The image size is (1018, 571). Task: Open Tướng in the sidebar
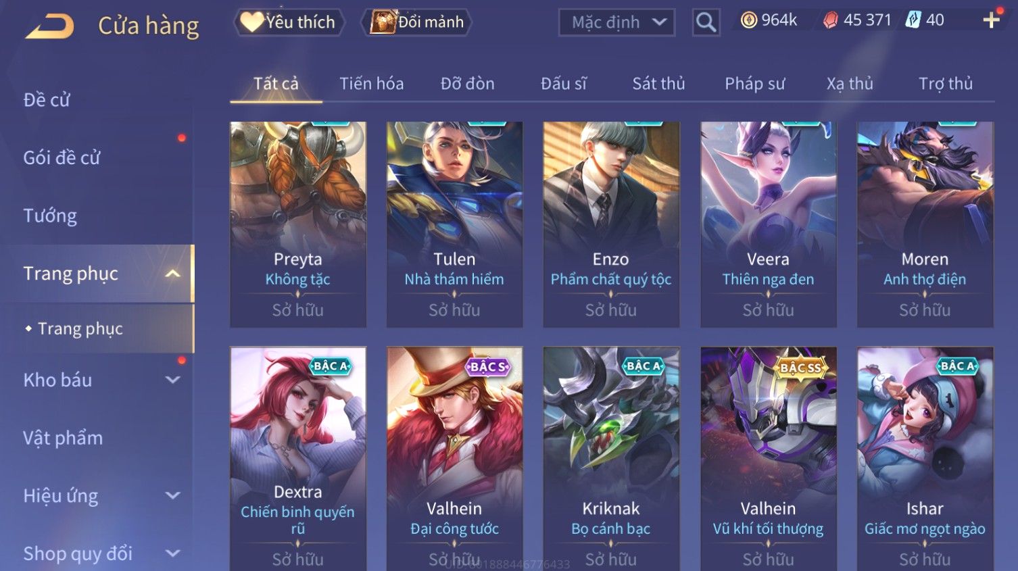pos(50,216)
